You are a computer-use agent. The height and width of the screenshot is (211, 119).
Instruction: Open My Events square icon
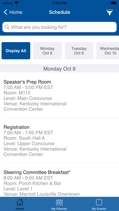(99, 202)
